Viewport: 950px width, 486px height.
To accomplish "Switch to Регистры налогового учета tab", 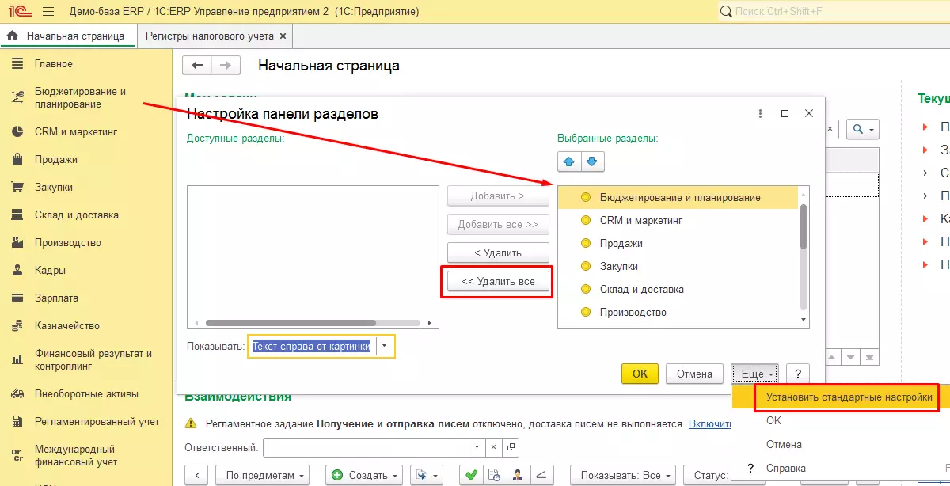I will tap(214, 36).
